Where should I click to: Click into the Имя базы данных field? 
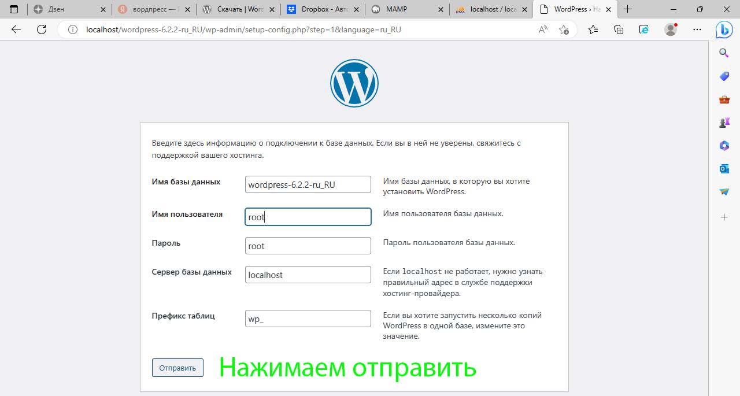(x=308, y=185)
